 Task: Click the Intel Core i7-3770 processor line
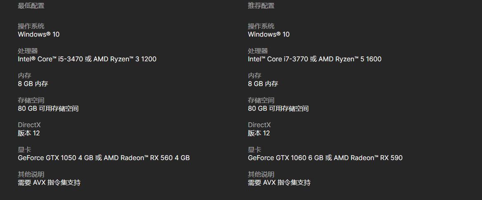pyautogui.click(x=315, y=59)
